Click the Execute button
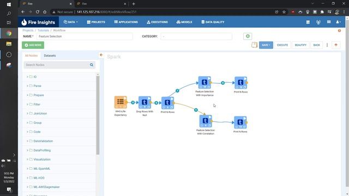 click(x=282, y=45)
